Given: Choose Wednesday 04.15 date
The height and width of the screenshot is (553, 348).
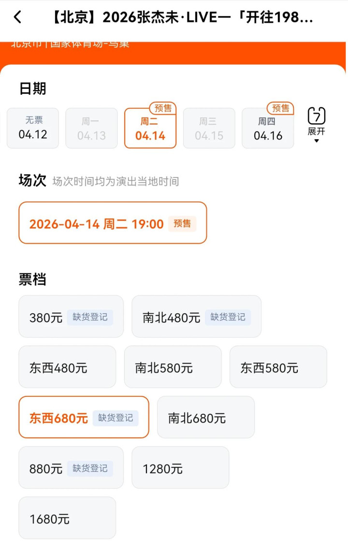Looking at the screenshot, I should click(209, 128).
